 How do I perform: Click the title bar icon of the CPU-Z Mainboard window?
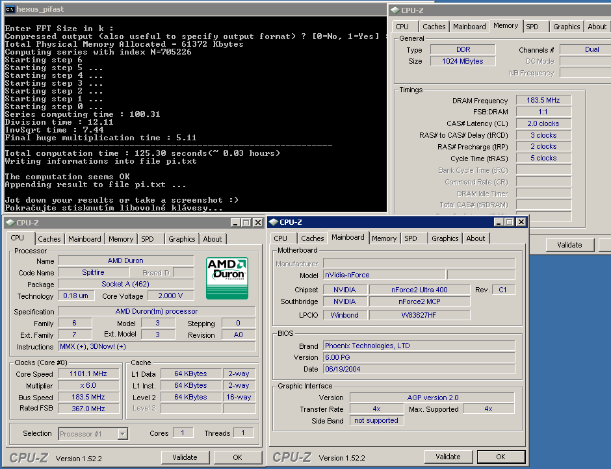point(274,222)
